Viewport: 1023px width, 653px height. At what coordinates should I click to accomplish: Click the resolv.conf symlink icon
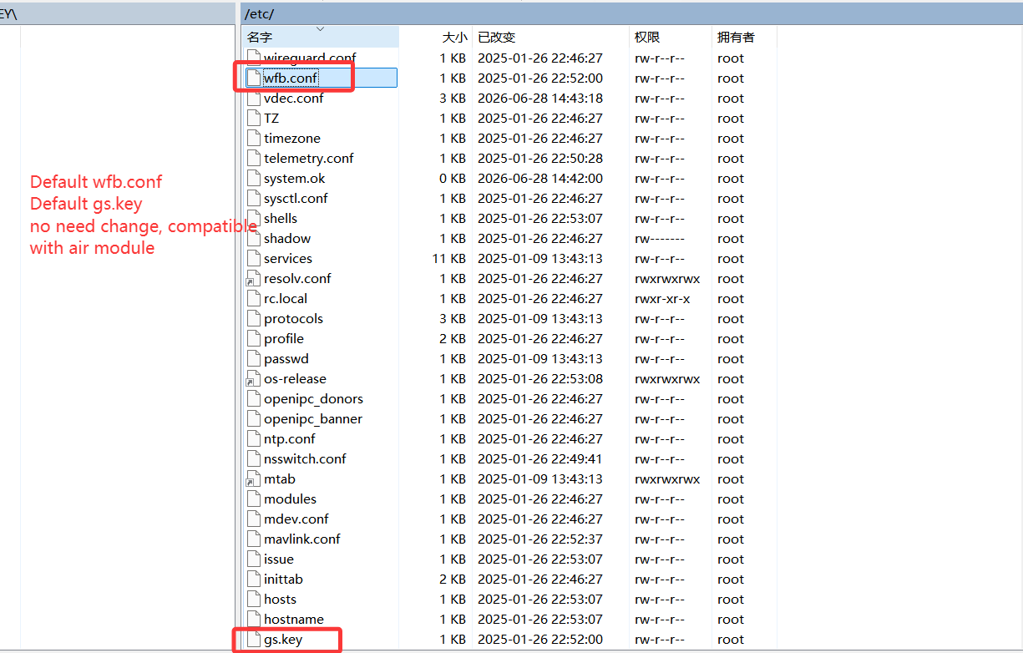[254, 278]
